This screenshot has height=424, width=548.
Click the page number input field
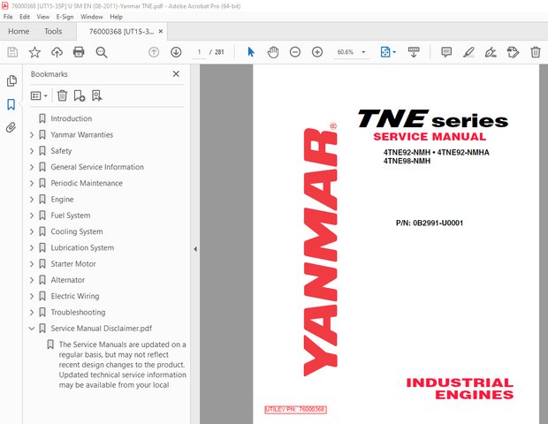(x=200, y=52)
